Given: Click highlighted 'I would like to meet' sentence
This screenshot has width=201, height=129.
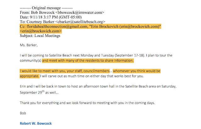Looking at the screenshot, I should click(x=65, y=71).
